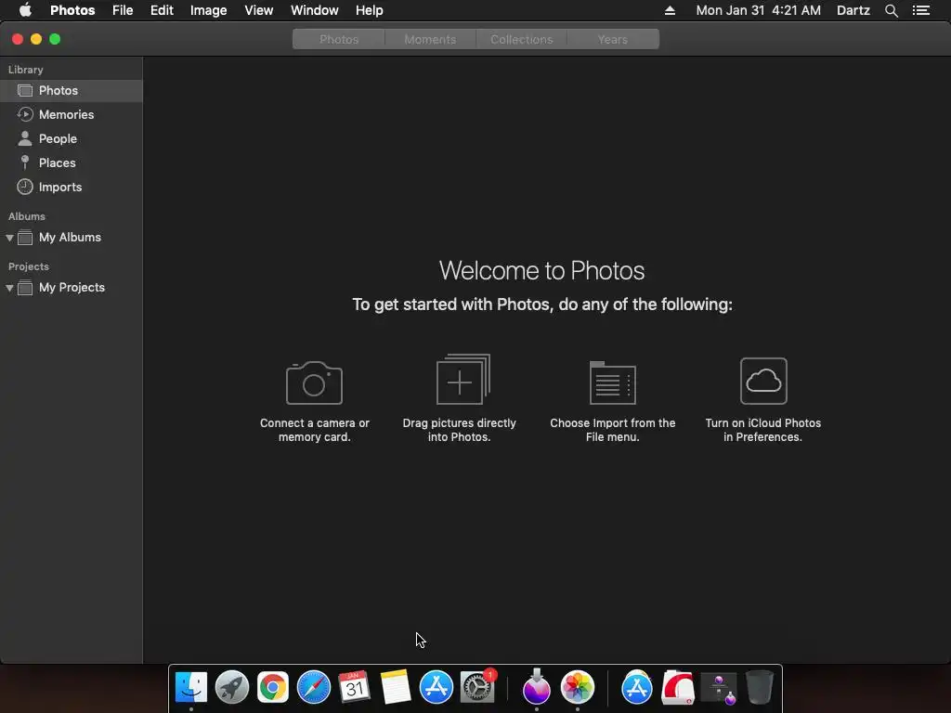Collapse the My Albums disclosure triangle
Viewport: 951px width, 713px height.
[x=9, y=238]
